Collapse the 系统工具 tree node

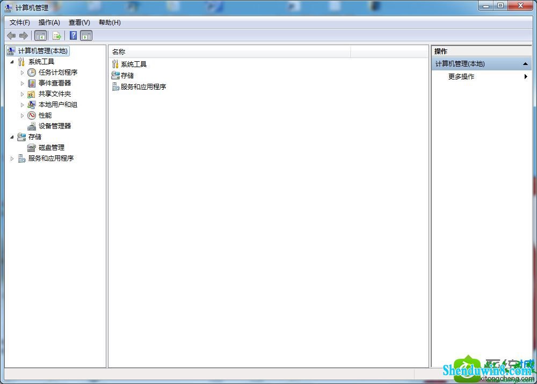(x=12, y=62)
